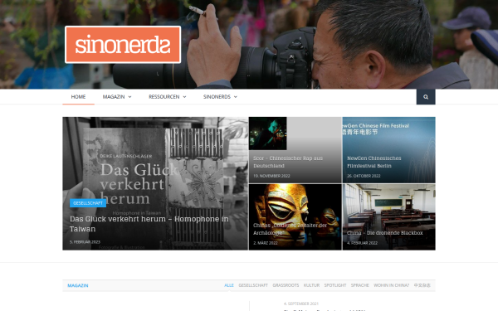Click the golden mask thumbnail
Screen dimensions: 498x311
(x=295, y=216)
